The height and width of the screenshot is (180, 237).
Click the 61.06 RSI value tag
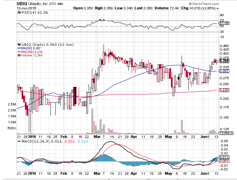tap(224, 23)
